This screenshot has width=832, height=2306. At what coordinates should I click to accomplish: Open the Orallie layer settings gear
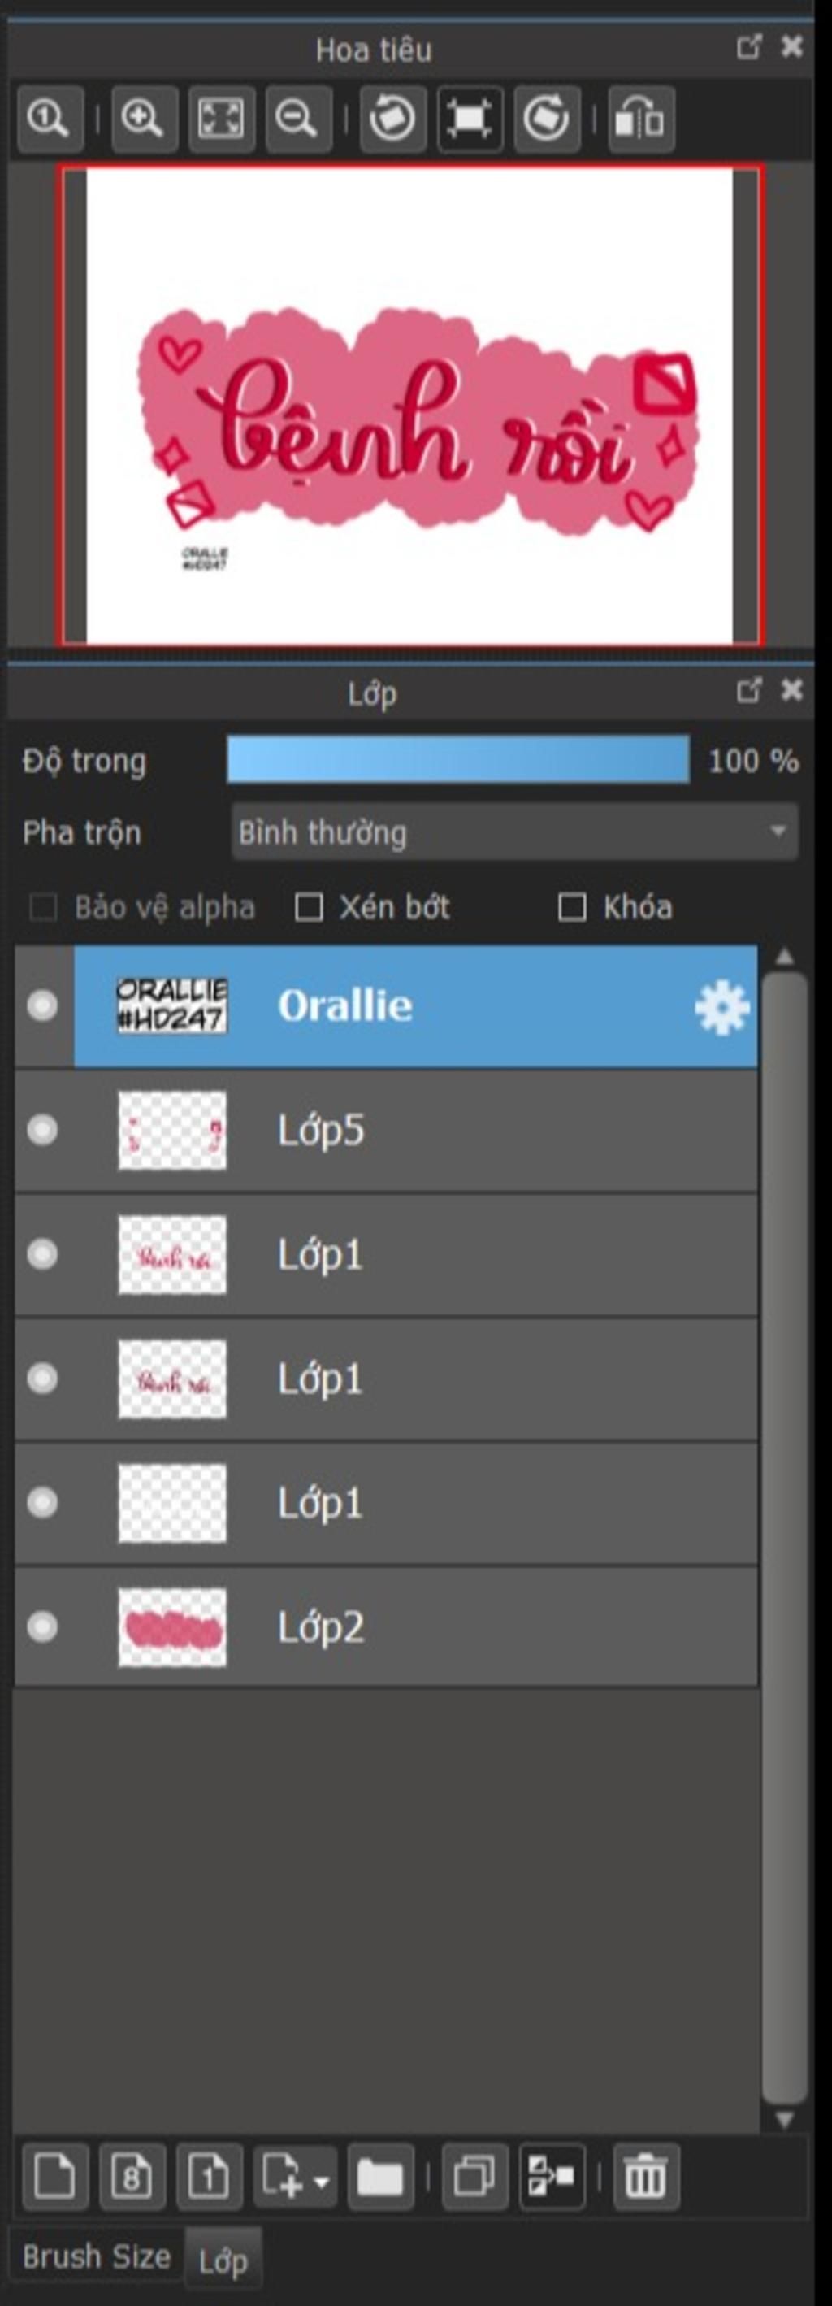click(x=721, y=1007)
